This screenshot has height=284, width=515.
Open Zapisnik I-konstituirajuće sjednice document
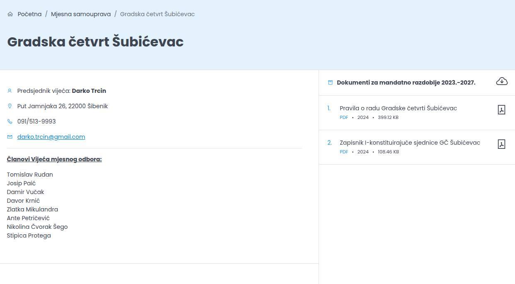409,143
